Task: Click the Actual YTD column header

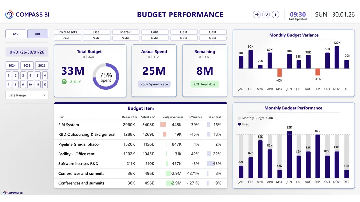Action: click(x=148, y=117)
